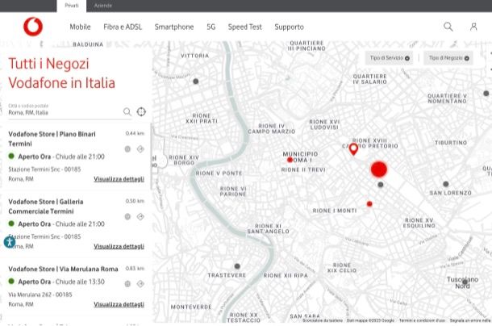This screenshot has width=492, height=326.
Task: Visualizza dettagli for Via Merulana Roma
Action: tap(119, 304)
